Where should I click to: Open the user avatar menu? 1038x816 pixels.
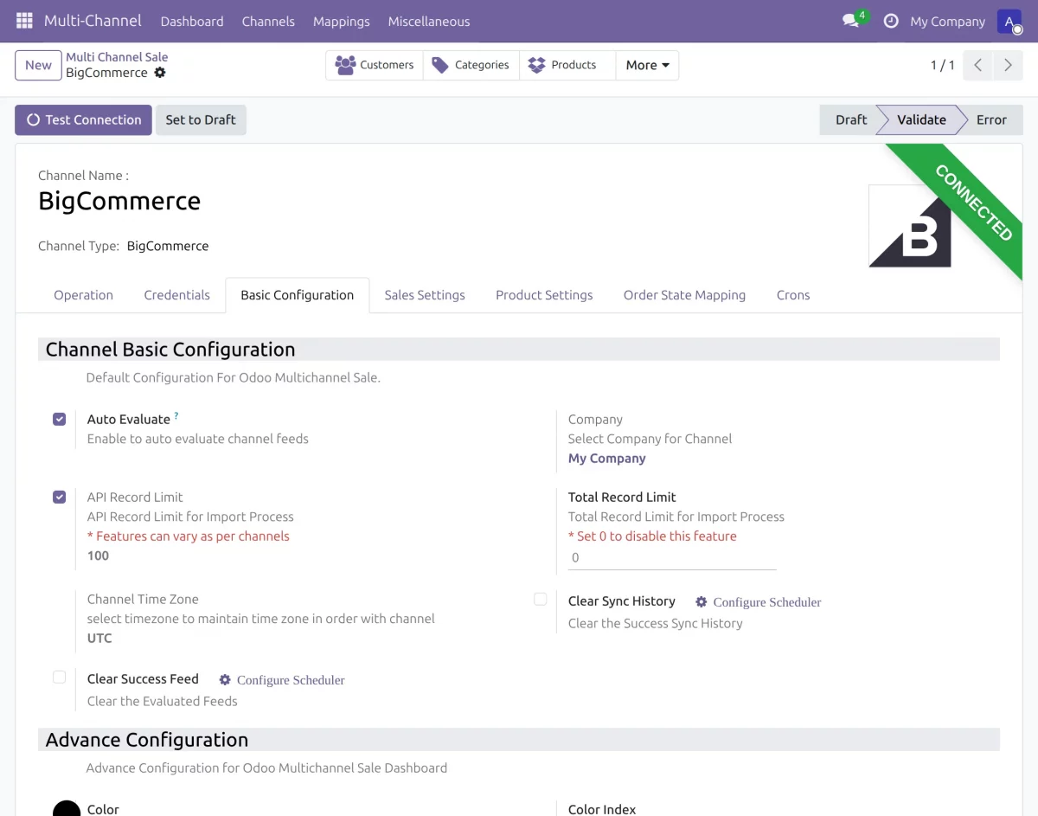coord(1009,21)
